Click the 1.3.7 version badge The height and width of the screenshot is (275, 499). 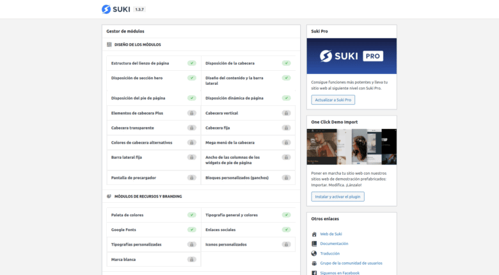[x=139, y=10]
